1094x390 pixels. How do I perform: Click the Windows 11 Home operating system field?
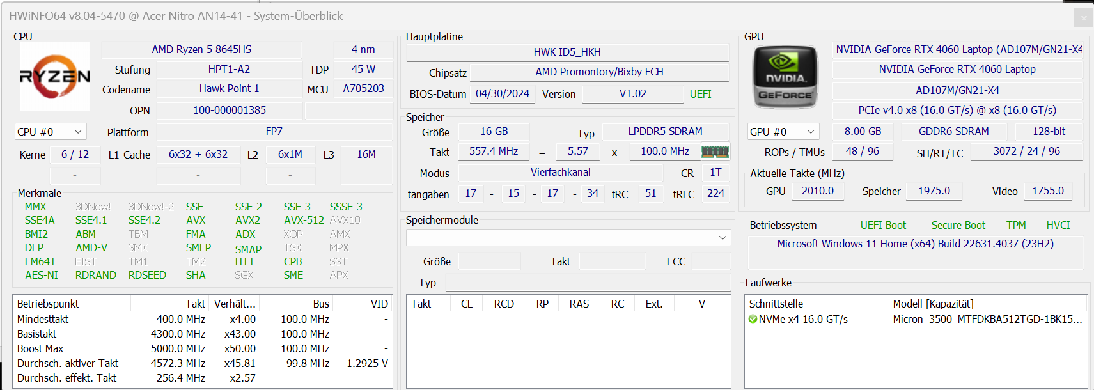(x=915, y=244)
